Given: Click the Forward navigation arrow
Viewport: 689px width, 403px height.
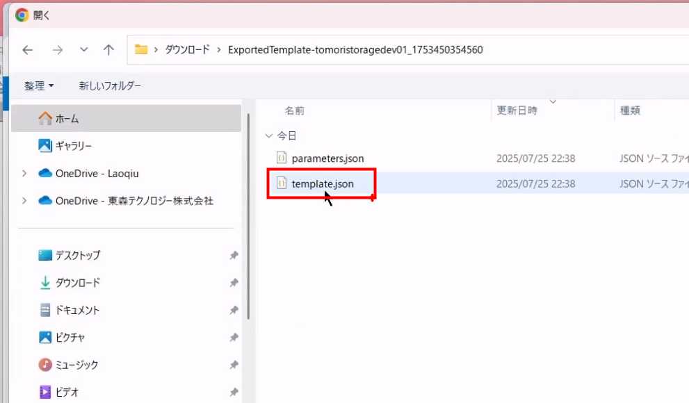Looking at the screenshot, I should tap(58, 50).
